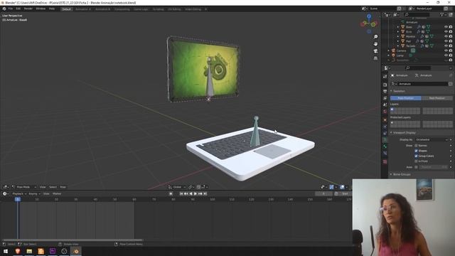Select the Default workspace tab

[66, 9]
